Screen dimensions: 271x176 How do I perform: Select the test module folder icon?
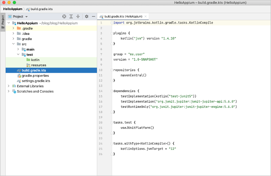click(24, 55)
